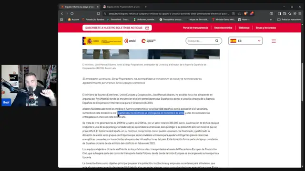Open Leo AI sparkle icon

(x=290, y=14)
